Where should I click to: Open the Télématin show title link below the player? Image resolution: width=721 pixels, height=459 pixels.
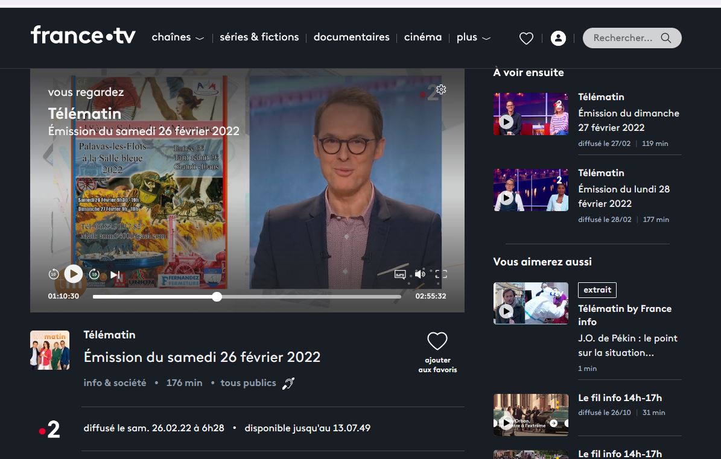109,335
